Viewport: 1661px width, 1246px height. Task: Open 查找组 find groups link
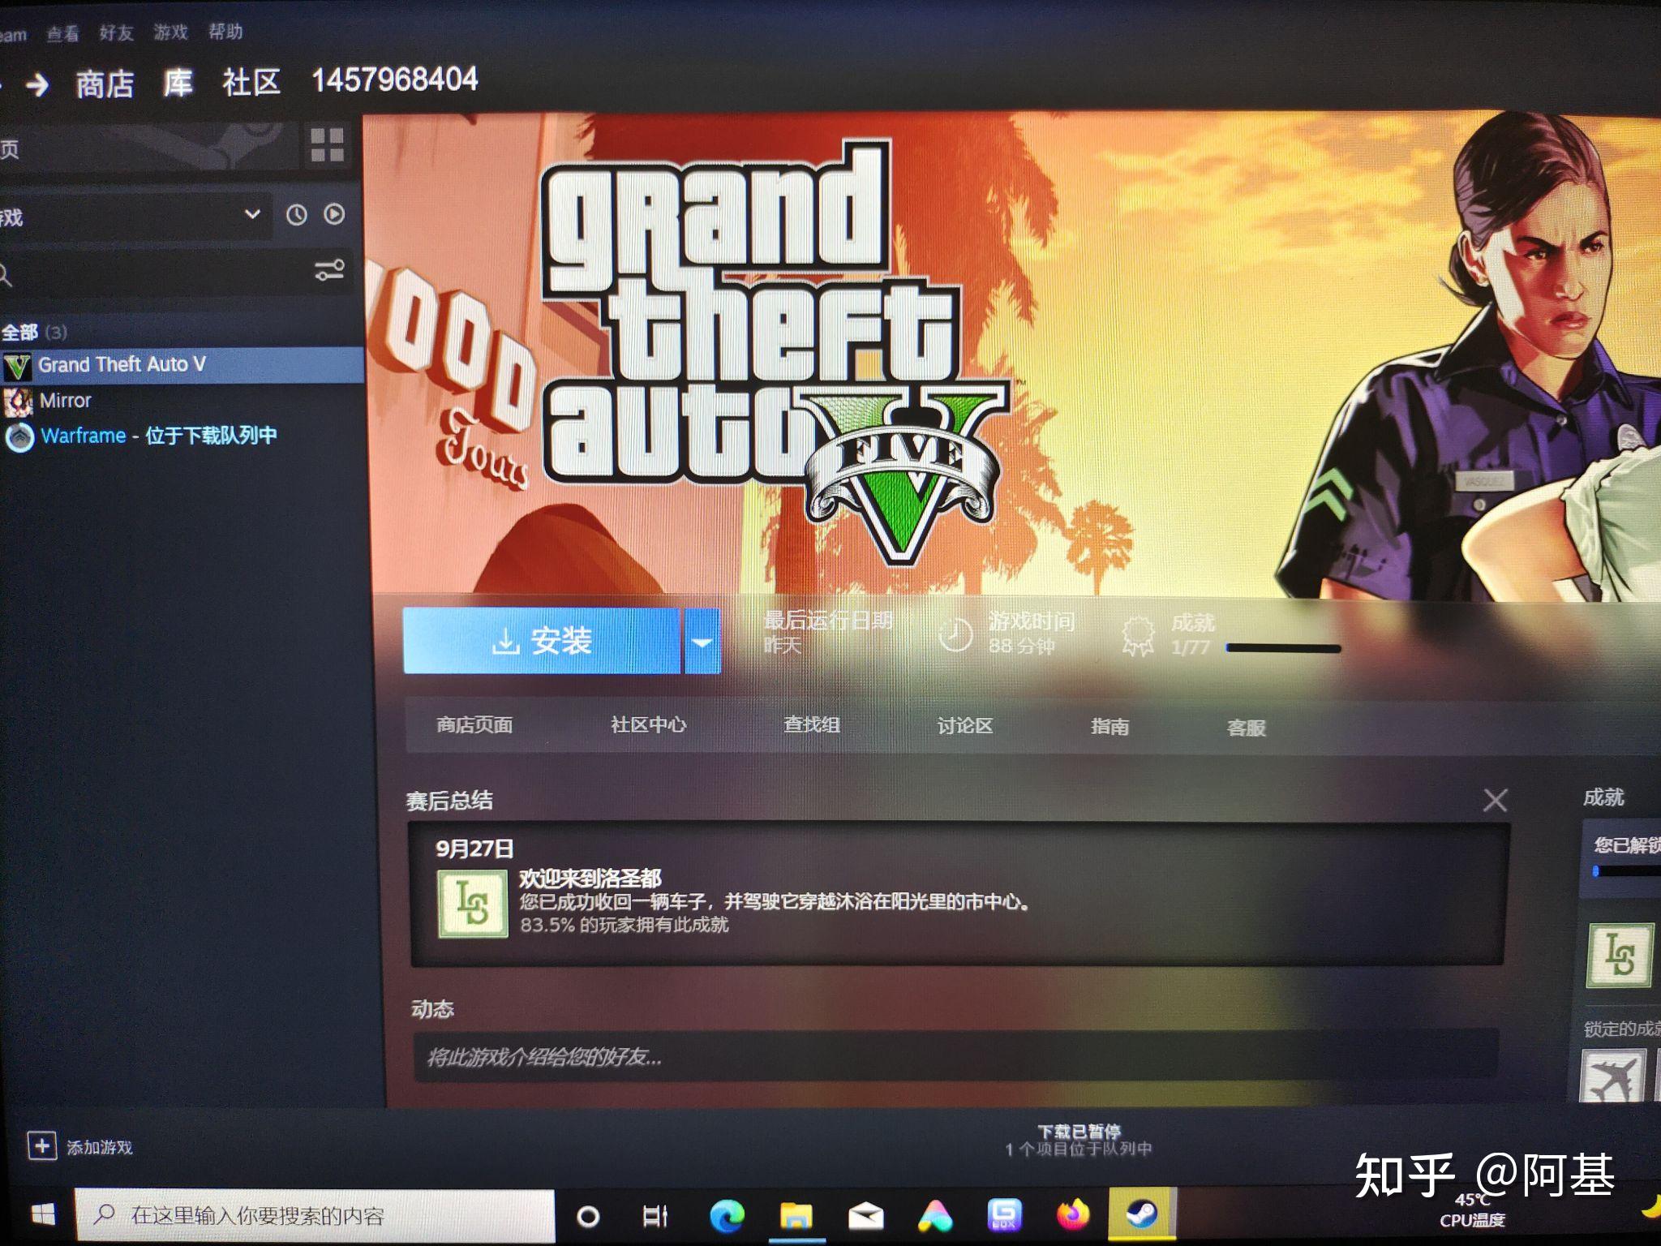point(811,724)
